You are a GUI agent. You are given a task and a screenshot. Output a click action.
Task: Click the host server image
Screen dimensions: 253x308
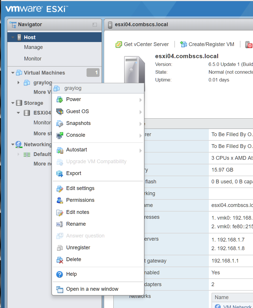(x=134, y=70)
